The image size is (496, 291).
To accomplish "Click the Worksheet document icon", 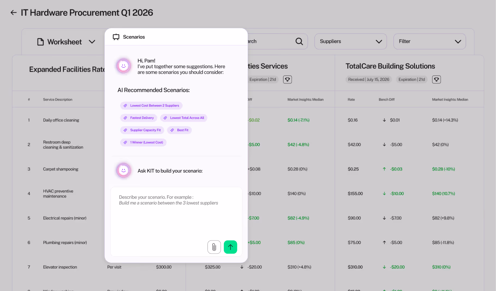I will pyautogui.click(x=41, y=42).
